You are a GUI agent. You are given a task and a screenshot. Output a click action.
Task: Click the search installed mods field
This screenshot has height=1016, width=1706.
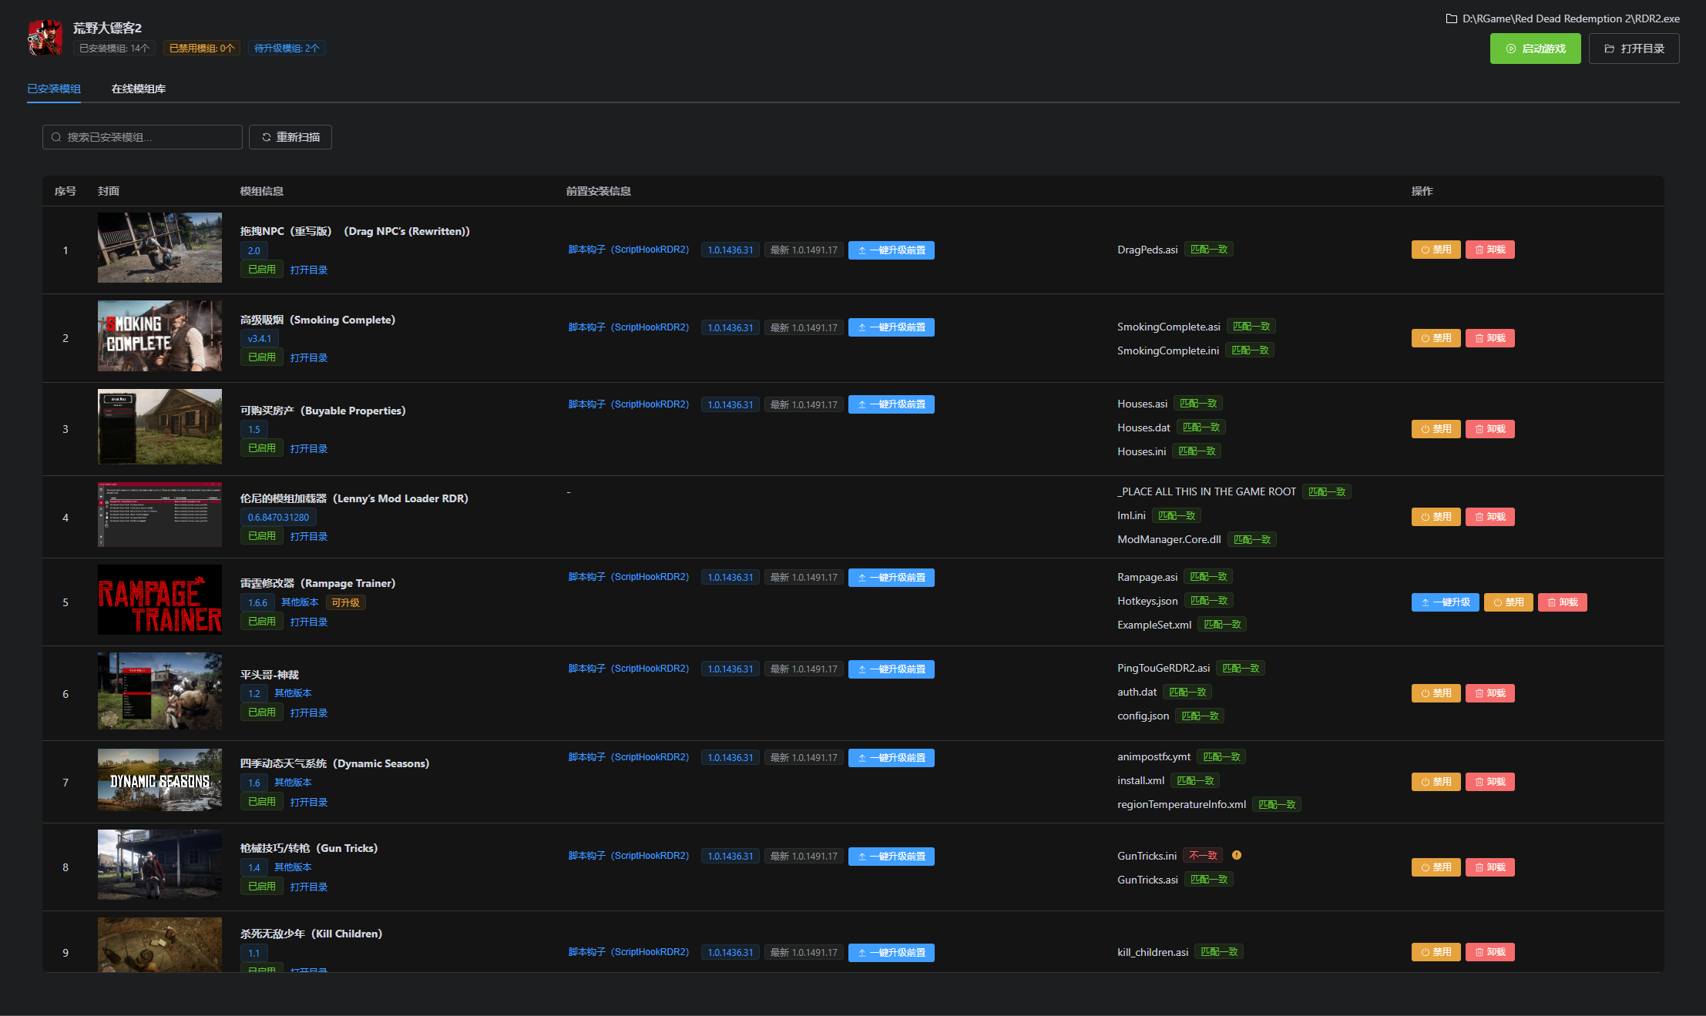tap(143, 137)
